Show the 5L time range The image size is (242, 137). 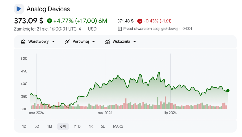pyautogui.click(x=103, y=126)
